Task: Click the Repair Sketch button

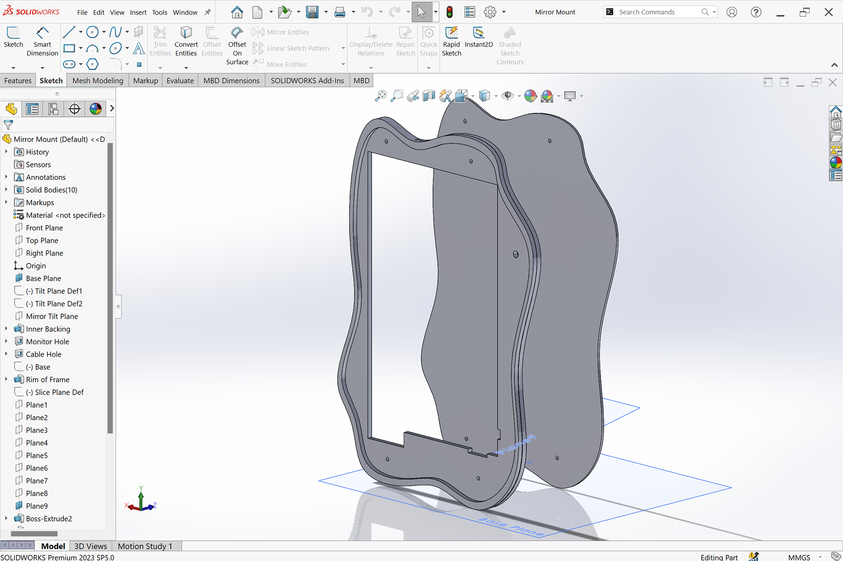Action: coord(405,42)
